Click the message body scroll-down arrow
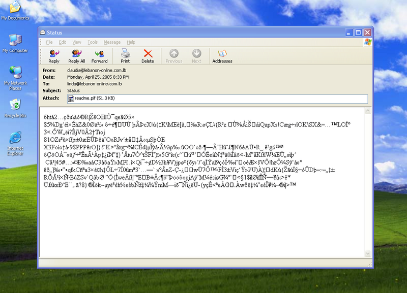This screenshot has height=293, width=407. point(368,253)
